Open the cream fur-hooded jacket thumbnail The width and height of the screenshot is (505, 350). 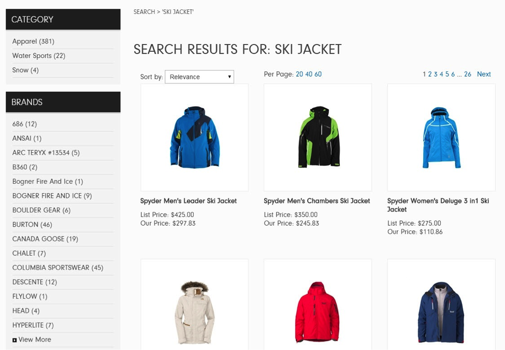195,304
